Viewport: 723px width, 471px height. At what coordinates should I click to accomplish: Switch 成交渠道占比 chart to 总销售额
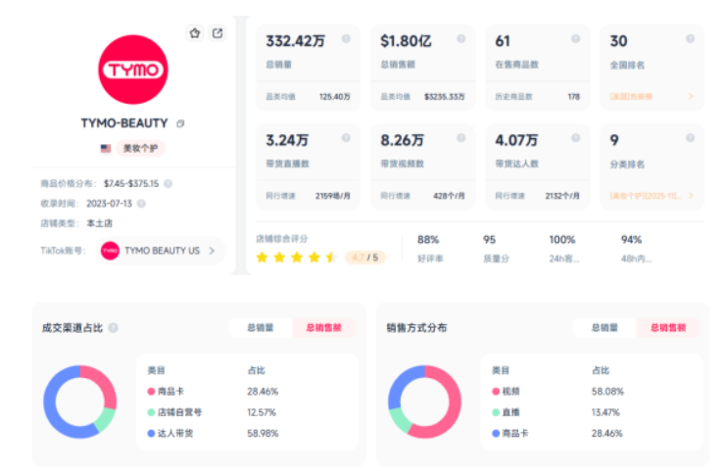pyautogui.click(x=323, y=328)
